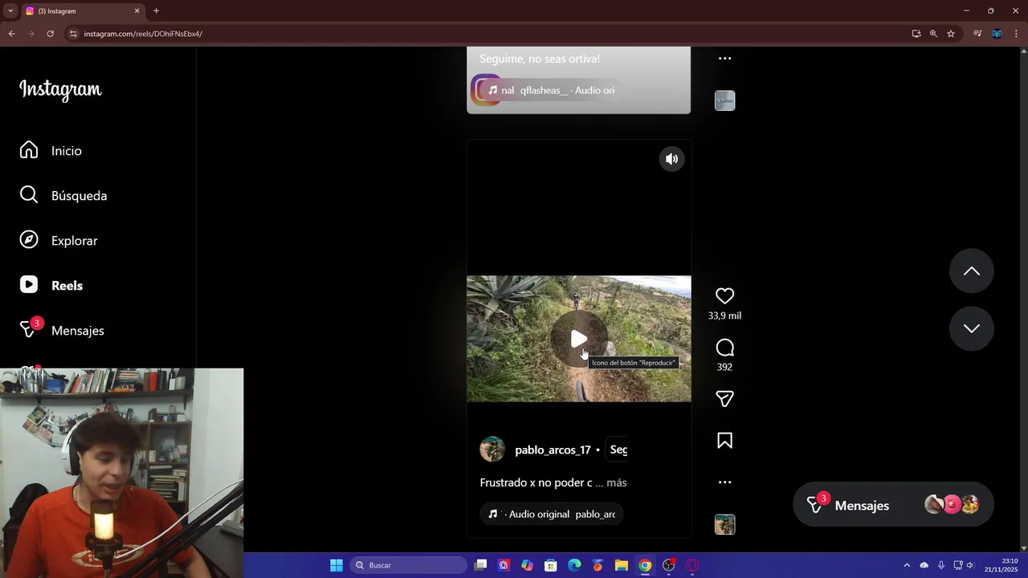The height and width of the screenshot is (578, 1028).
Task: Open the tab search dropdown arrow
Action: pos(10,11)
